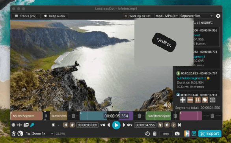Click the blue play button
The width and height of the screenshot is (231, 143).
[x=116, y=125]
